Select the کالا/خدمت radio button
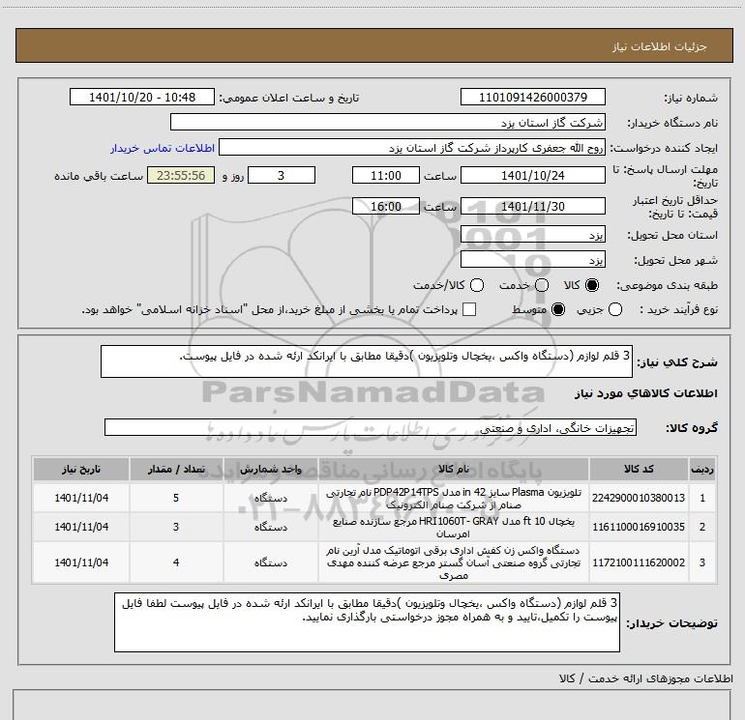 [477, 285]
